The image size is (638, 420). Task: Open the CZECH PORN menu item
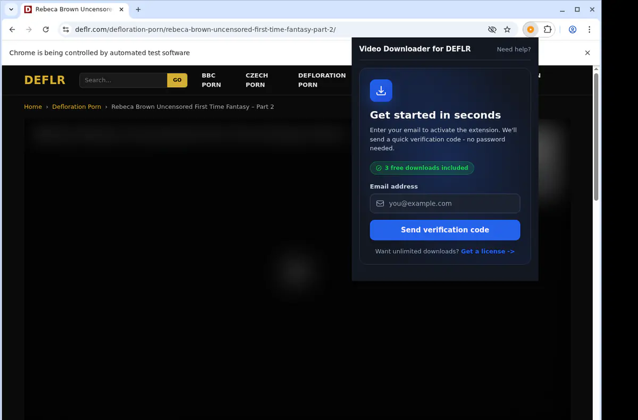click(x=257, y=80)
